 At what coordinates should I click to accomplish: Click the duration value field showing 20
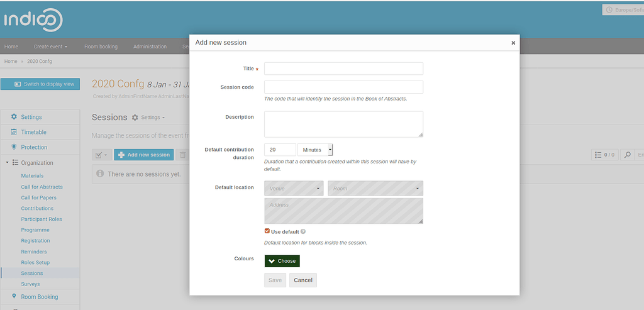tap(280, 150)
